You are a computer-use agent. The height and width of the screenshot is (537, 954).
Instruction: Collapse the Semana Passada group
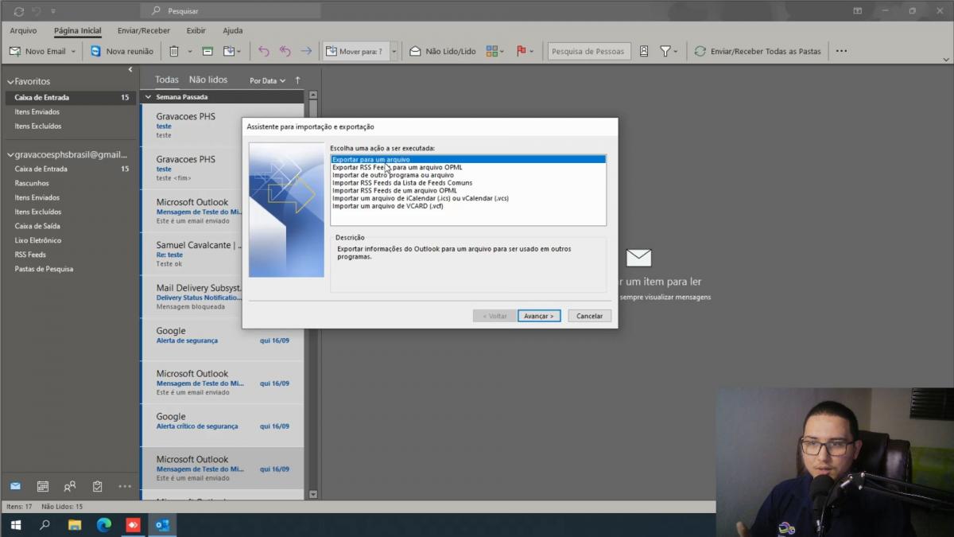148,97
